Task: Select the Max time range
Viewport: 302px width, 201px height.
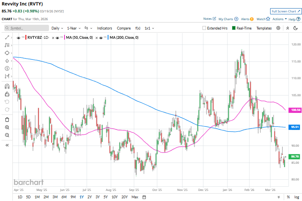Action: (x=135, y=197)
